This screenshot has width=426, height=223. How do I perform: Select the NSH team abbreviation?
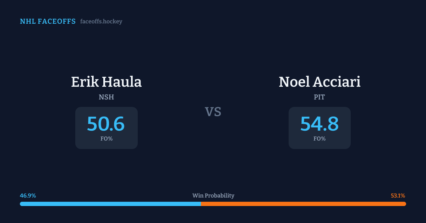tap(106, 97)
